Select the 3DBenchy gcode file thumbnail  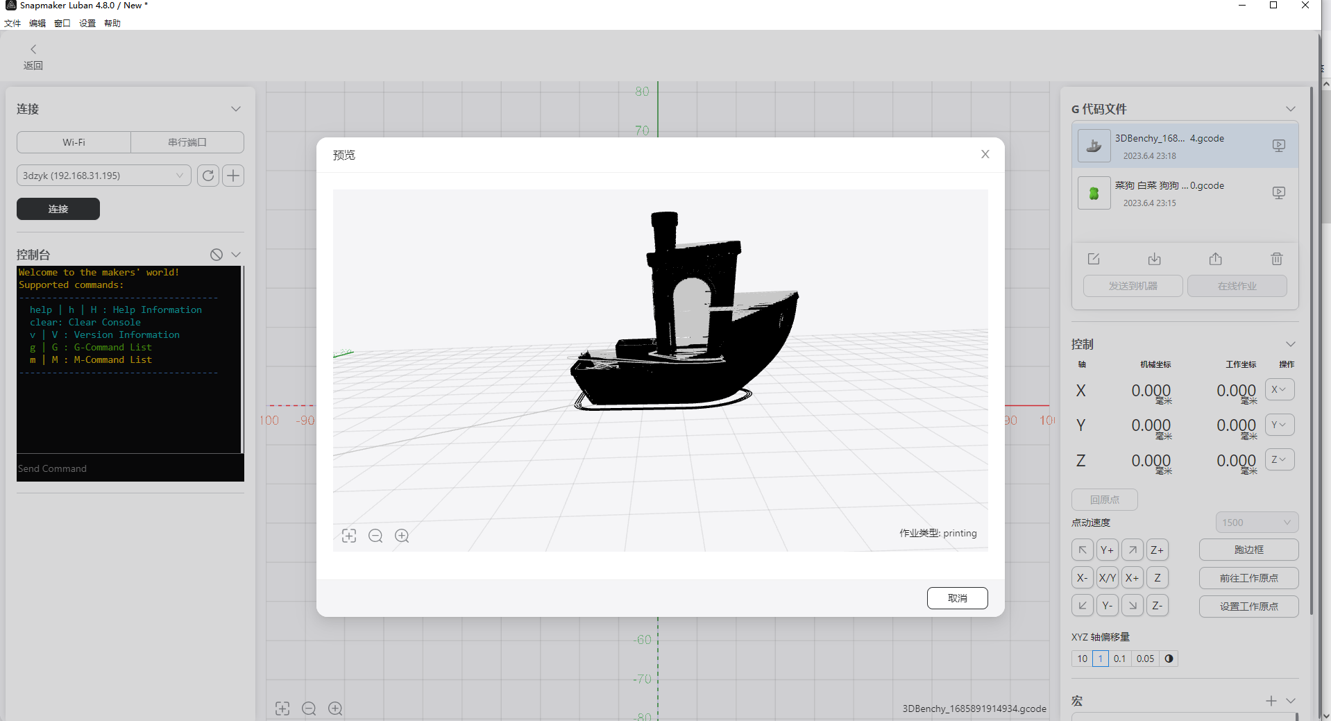1094,146
